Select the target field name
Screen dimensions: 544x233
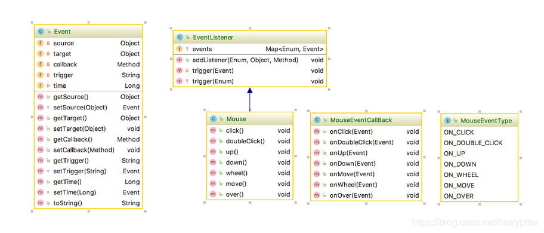pyautogui.click(x=62, y=54)
